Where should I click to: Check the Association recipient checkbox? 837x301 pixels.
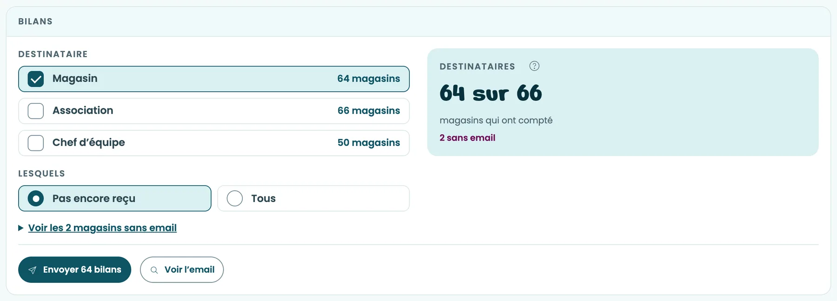(x=36, y=111)
